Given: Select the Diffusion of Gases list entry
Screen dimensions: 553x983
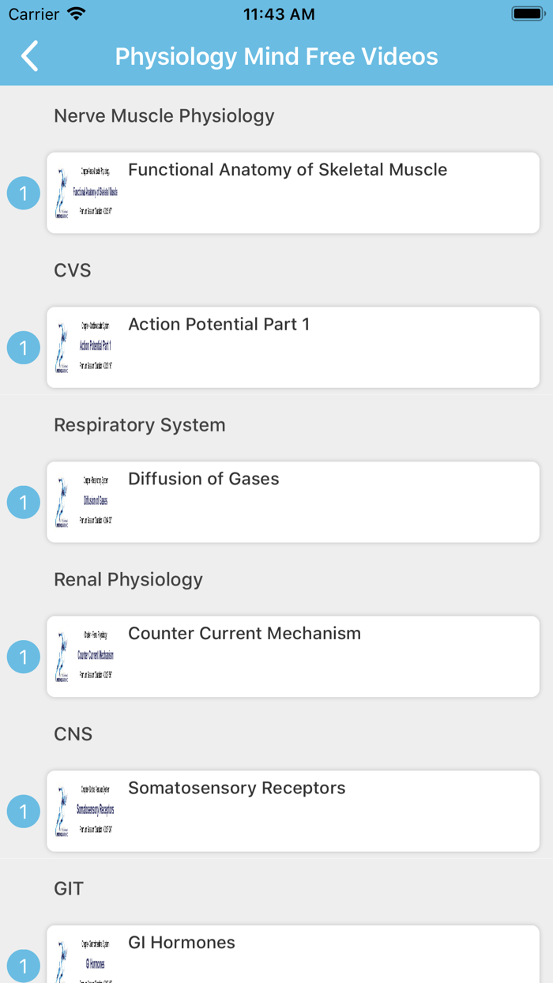Looking at the screenshot, I should coord(292,502).
